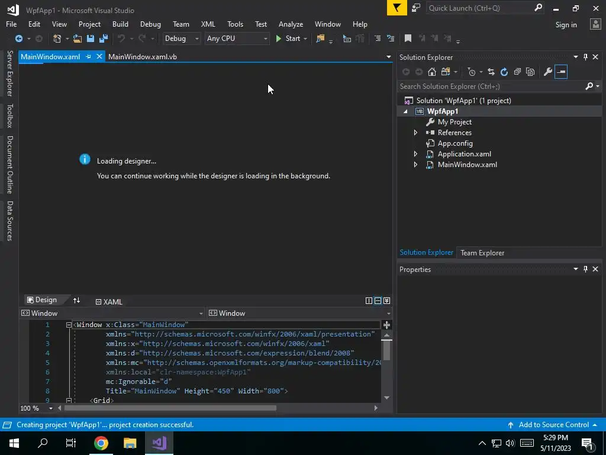The image size is (606, 455).
Task: Click the Start debugging button
Action: pos(288,39)
